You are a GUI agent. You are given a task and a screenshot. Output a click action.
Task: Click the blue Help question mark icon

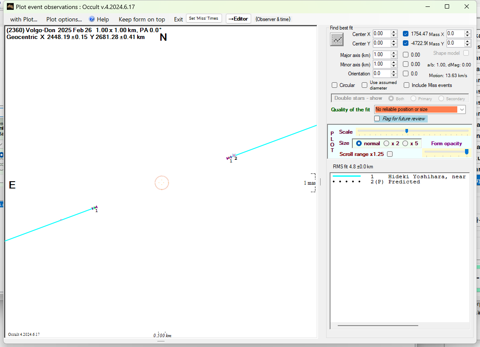tap(92, 19)
